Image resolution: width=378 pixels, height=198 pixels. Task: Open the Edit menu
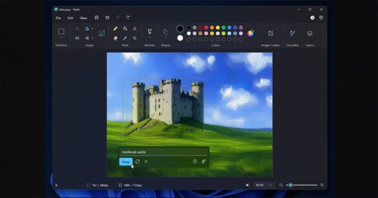[x=70, y=18]
